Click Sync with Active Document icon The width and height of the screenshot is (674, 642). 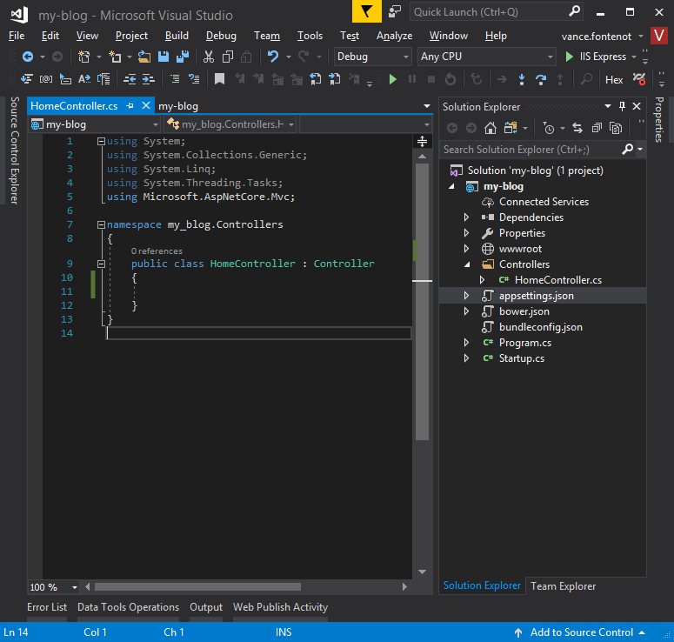577,128
